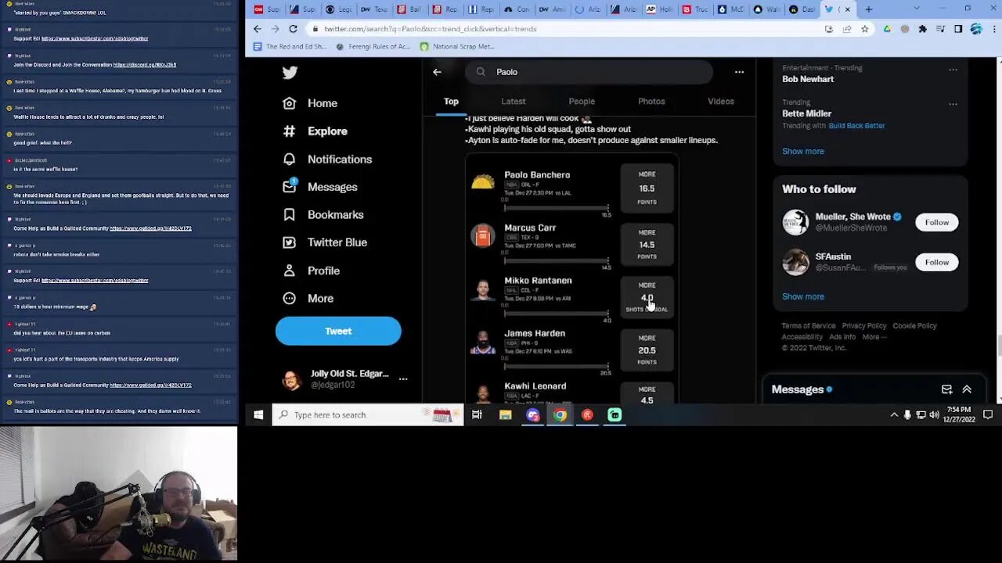Viewport: 1002px width, 563px height.
Task: Go to Twitter Home
Action: pos(310,103)
